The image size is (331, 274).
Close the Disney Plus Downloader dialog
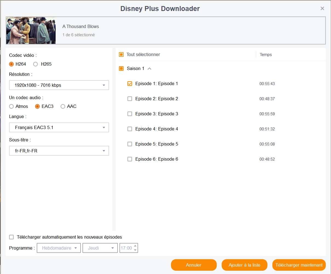click(x=322, y=9)
